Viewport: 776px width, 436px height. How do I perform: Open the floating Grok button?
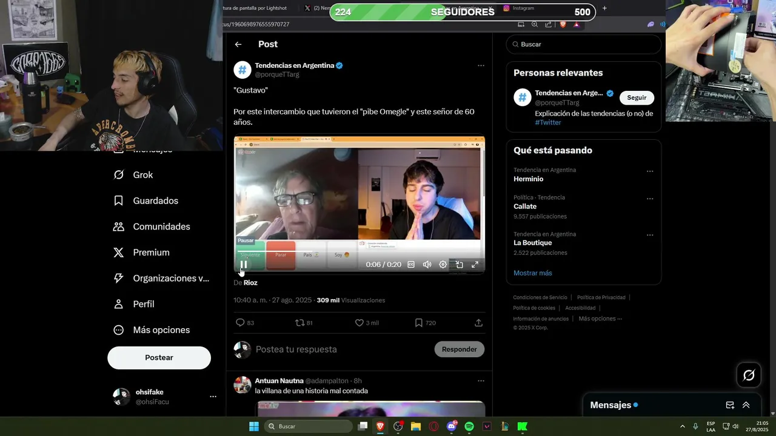coord(749,375)
